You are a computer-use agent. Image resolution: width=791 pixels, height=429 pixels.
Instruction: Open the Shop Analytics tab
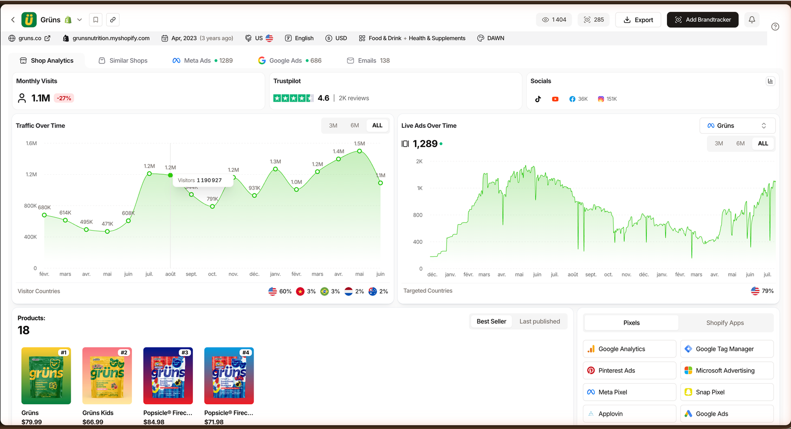click(x=46, y=61)
